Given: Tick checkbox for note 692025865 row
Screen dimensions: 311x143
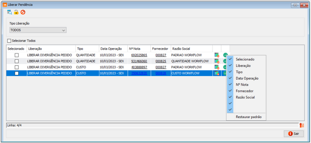Looking at the screenshot, I should click(17, 55).
